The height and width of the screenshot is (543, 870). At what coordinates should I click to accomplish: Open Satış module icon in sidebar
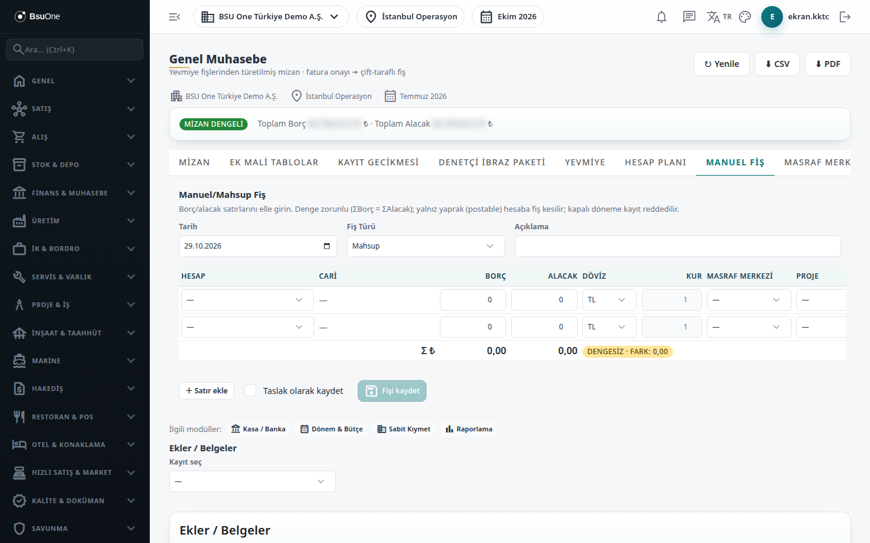pyautogui.click(x=19, y=109)
